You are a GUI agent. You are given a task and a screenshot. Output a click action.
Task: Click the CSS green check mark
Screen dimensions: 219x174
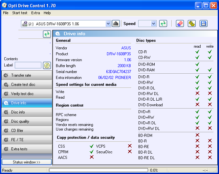[92, 146]
